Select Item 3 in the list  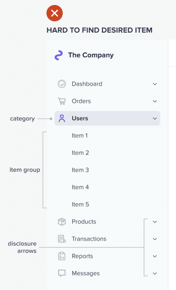pos(80,170)
